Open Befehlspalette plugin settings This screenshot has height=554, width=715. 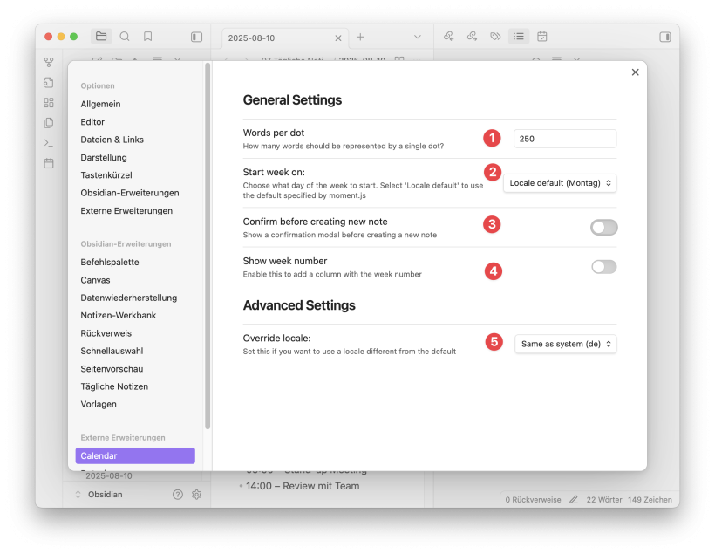pyautogui.click(x=110, y=262)
